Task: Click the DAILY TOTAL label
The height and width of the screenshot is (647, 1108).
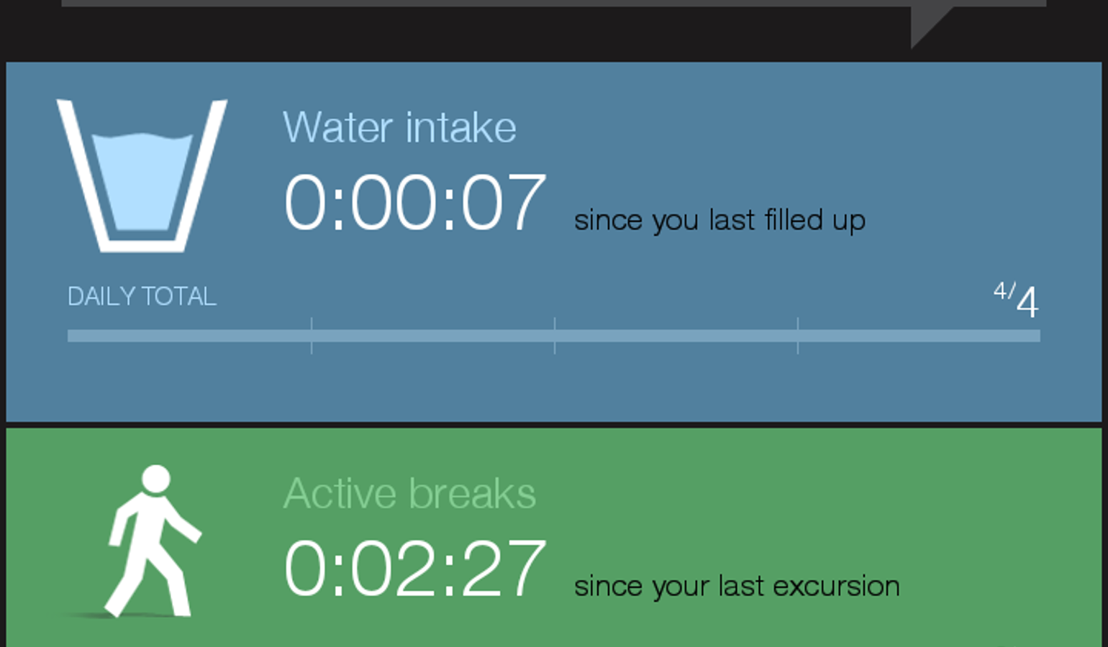Action: tap(142, 296)
